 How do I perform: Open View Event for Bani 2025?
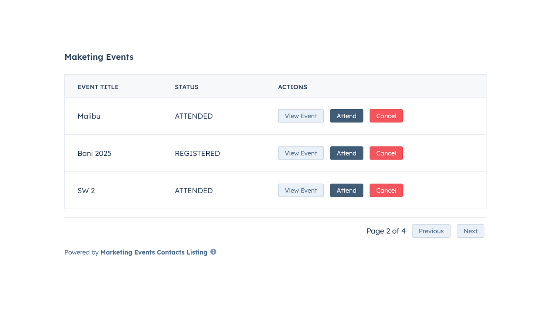pyautogui.click(x=301, y=153)
